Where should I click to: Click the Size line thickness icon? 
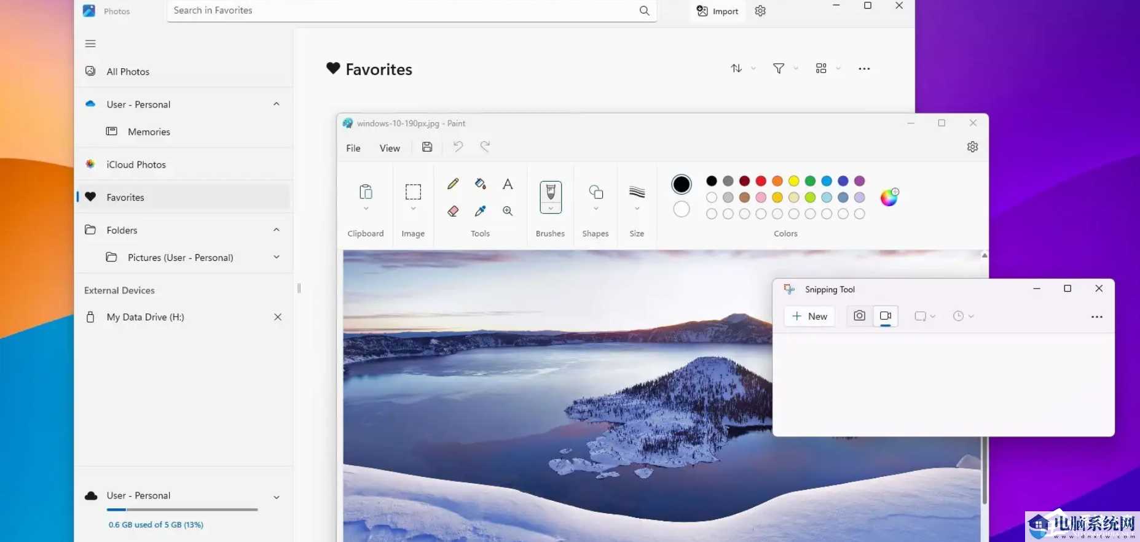point(637,193)
